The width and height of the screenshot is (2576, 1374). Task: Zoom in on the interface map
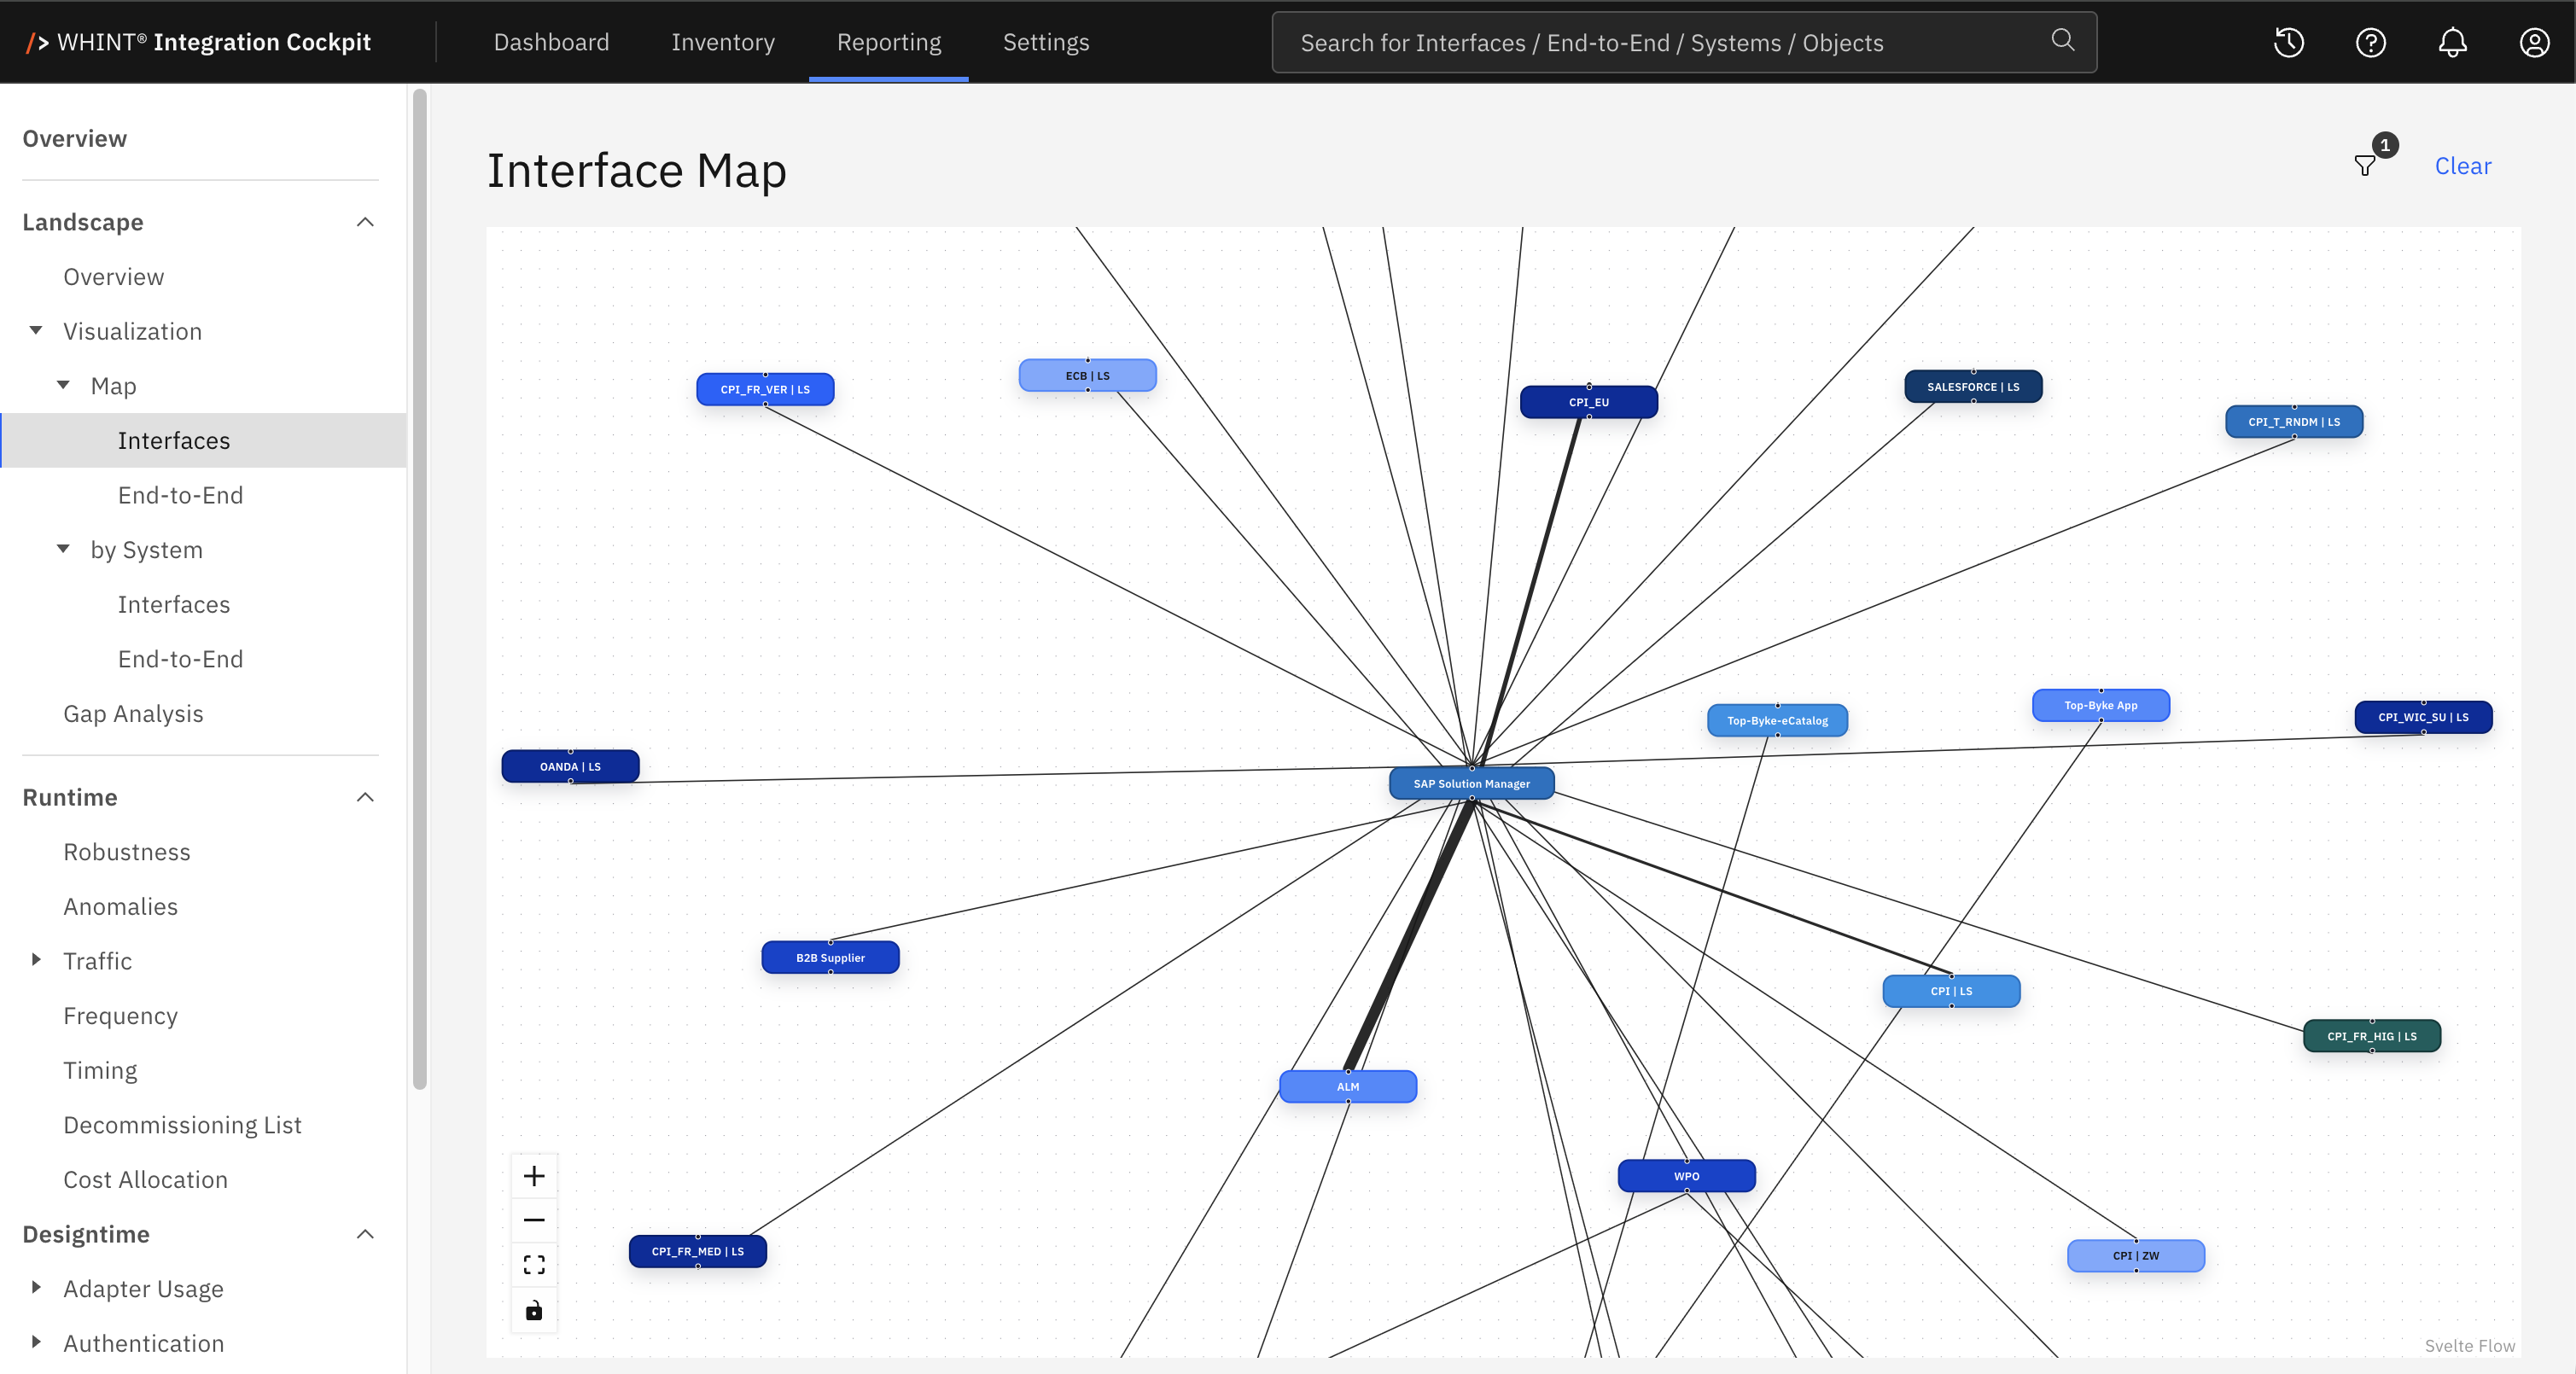pyautogui.click(x=534, y=1176)
